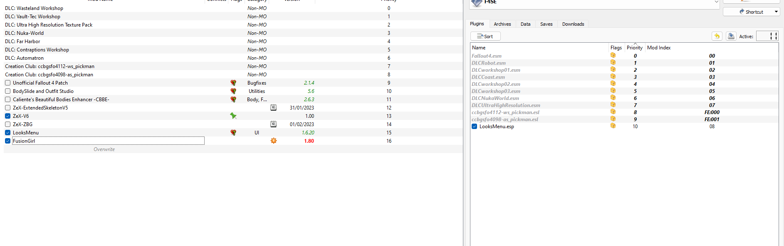Uncheck the LooksMenu.esp plugin checkbox
Image resolution: width=784 pixels, height=246 pixels.
(x=474, y=127)
